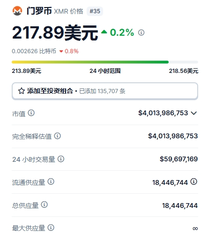
Task: Click the Monero logo icon
Action: tap(17, 11)
